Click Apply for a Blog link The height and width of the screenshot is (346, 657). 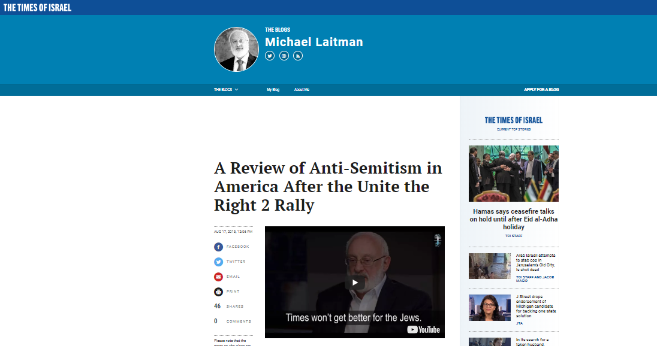541,90
